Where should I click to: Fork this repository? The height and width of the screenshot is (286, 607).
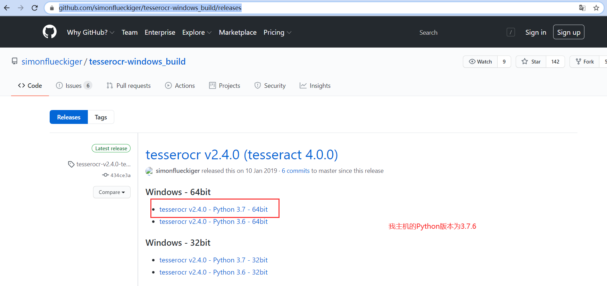(585, 62)
